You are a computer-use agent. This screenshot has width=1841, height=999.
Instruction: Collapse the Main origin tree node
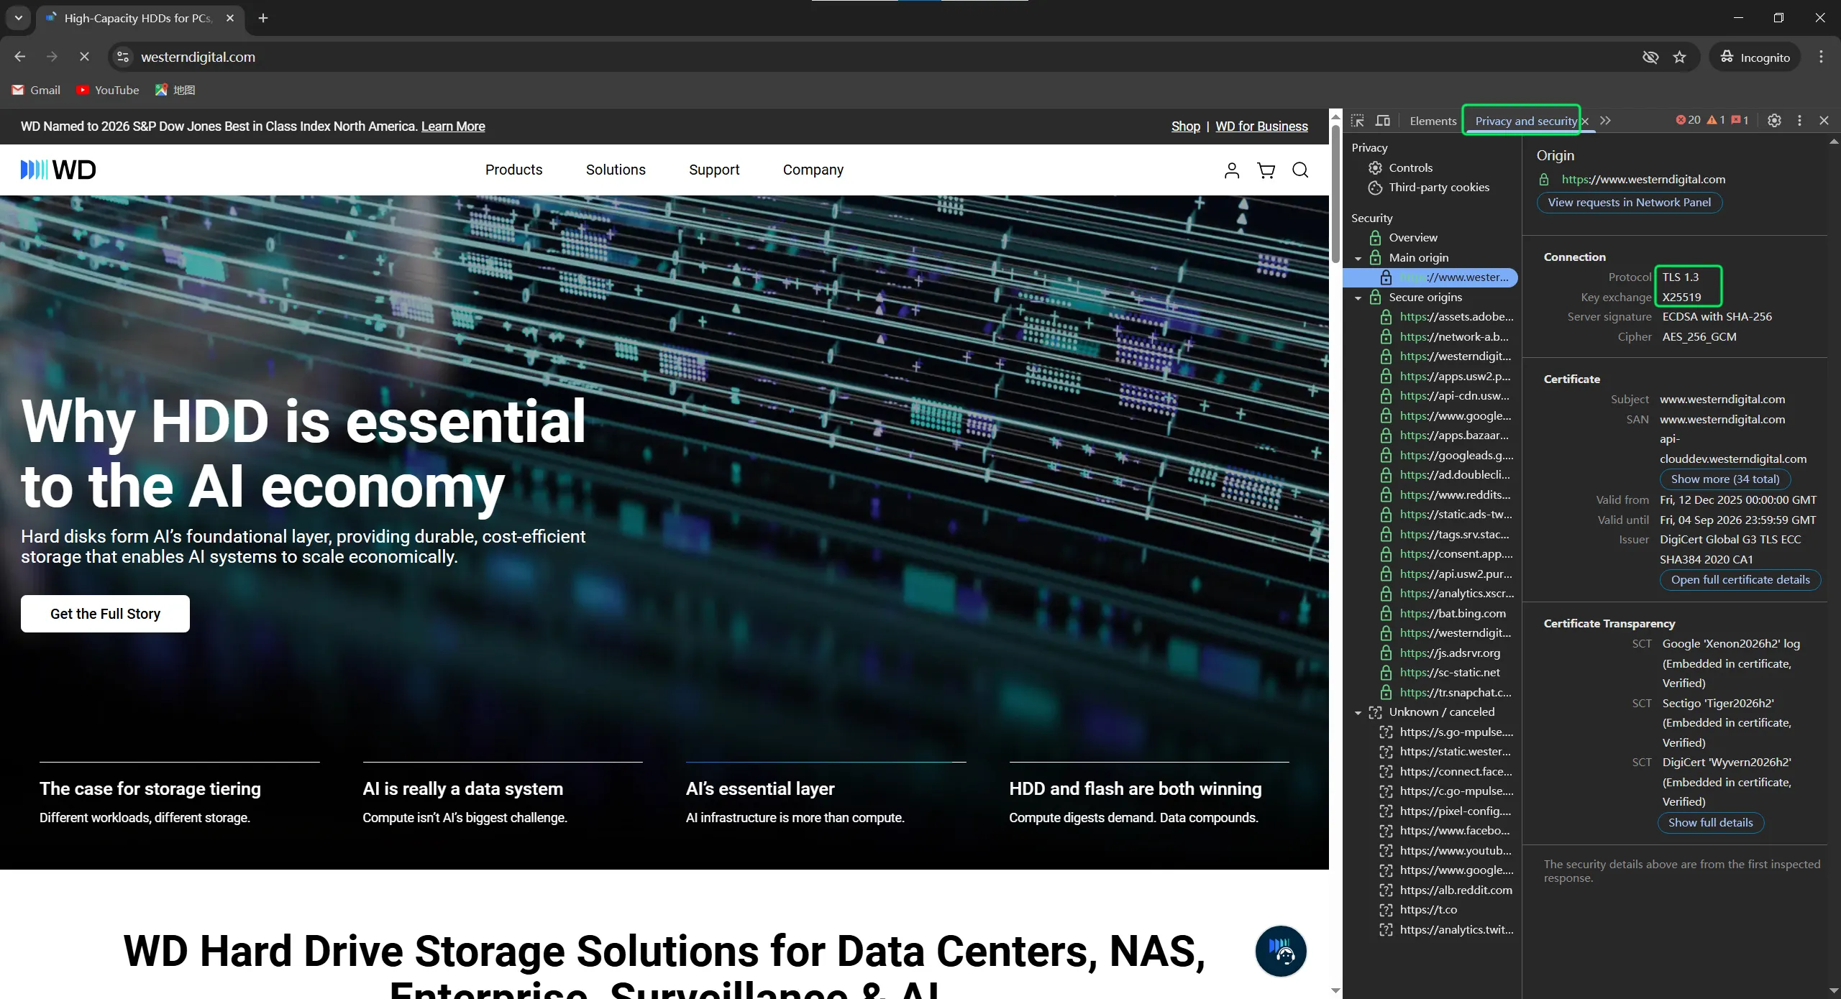click(1358, 258)
